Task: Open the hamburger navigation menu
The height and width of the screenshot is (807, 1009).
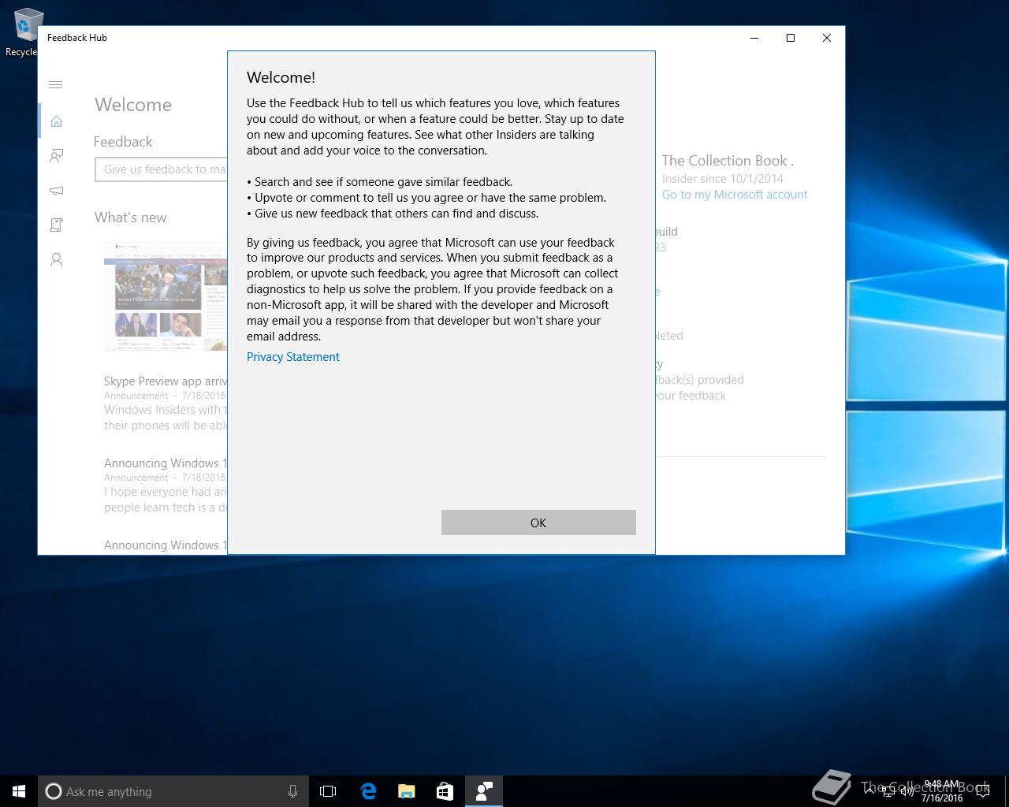Action: (x=56, y=85)
